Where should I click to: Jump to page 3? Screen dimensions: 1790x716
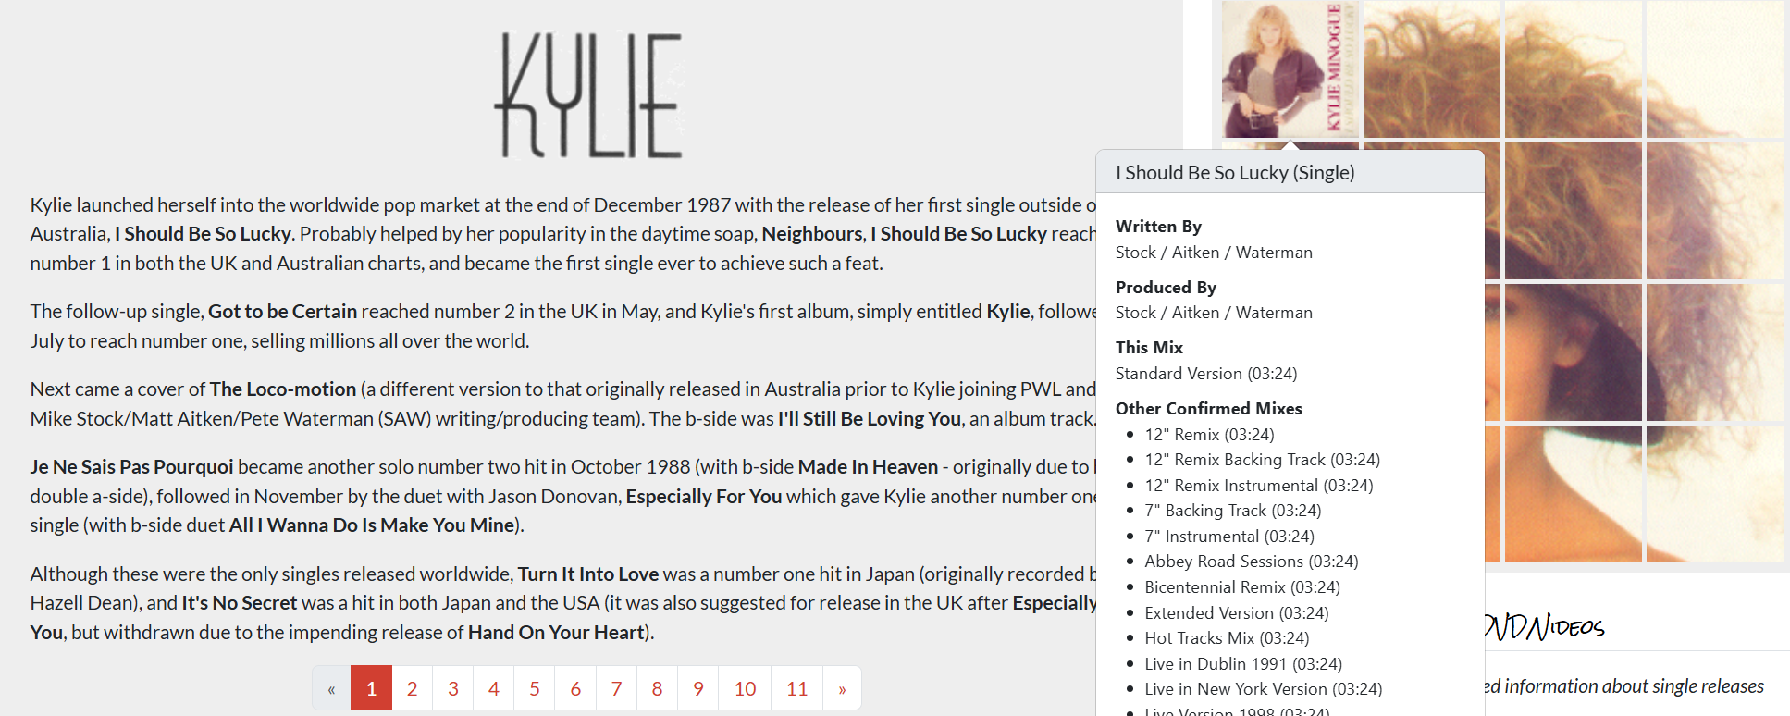pos(453,688)
